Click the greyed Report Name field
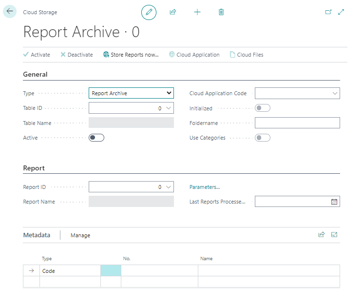The width and height of the screenshot is (363, 289). 131,202
